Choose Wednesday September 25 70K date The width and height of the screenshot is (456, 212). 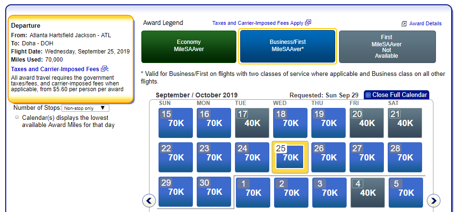coord(290,157)
